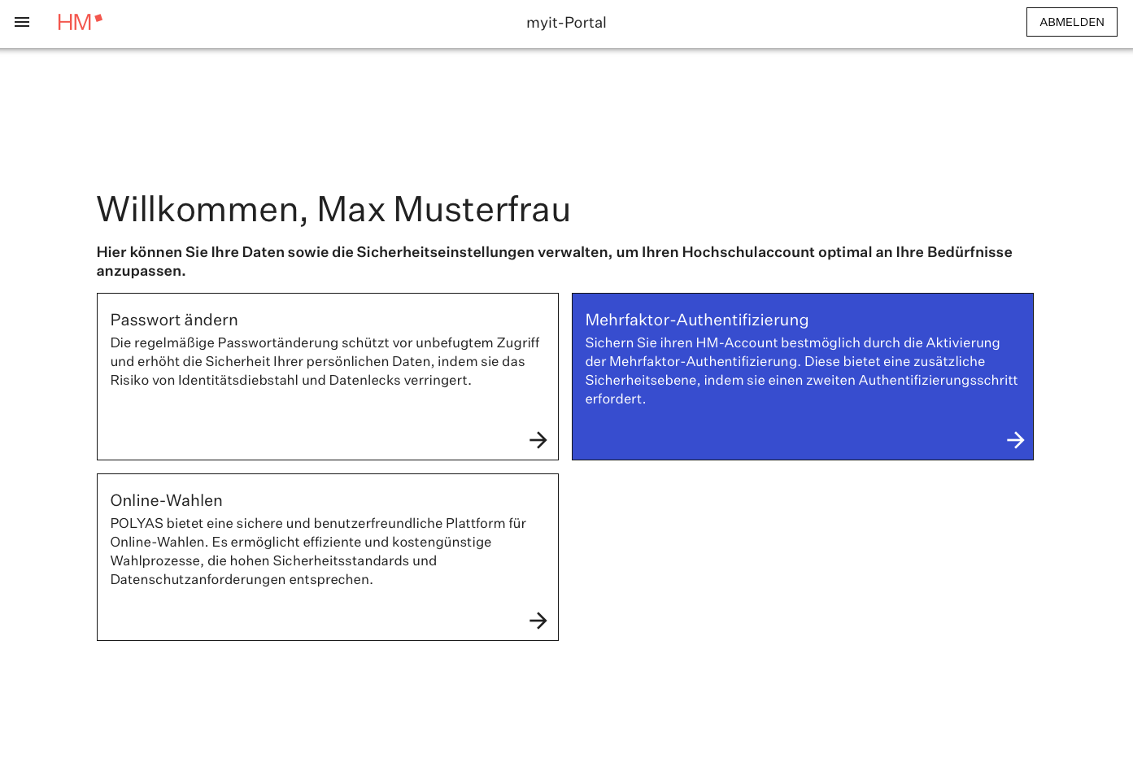Click the arrow in Online-Wahlen card
Viewport: 1133px width, 776px height.
[x=538, y=621]
